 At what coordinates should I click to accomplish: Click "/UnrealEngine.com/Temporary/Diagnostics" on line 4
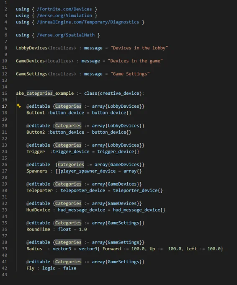point(88,22)
